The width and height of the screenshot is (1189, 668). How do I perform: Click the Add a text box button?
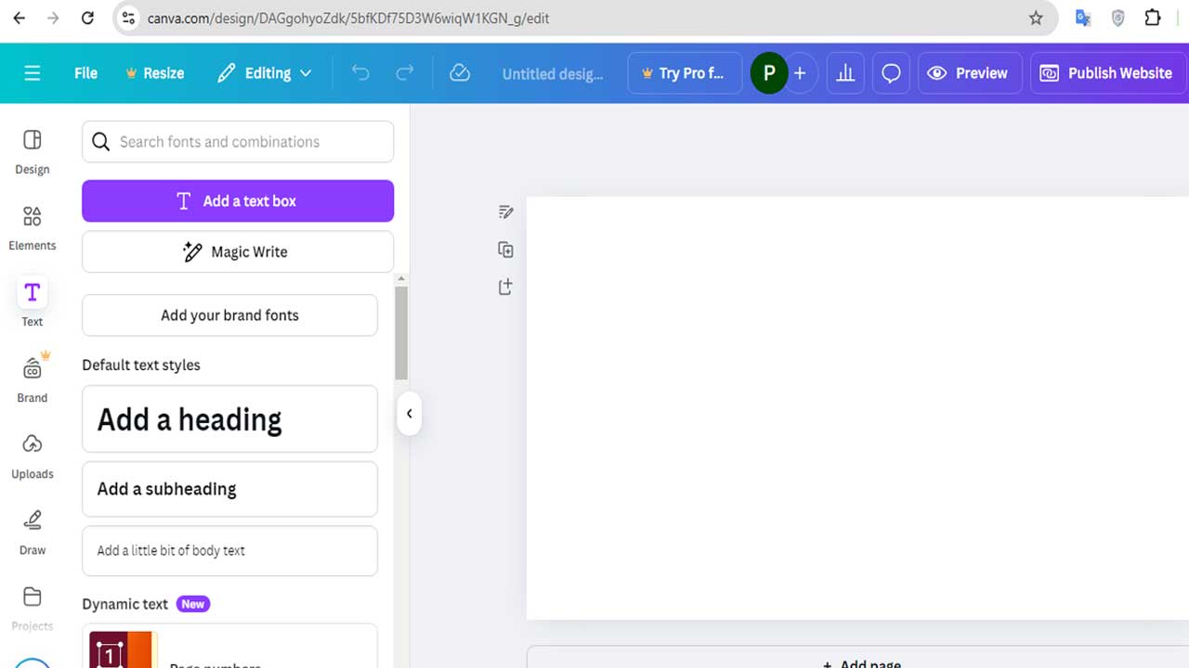(238, 201)
